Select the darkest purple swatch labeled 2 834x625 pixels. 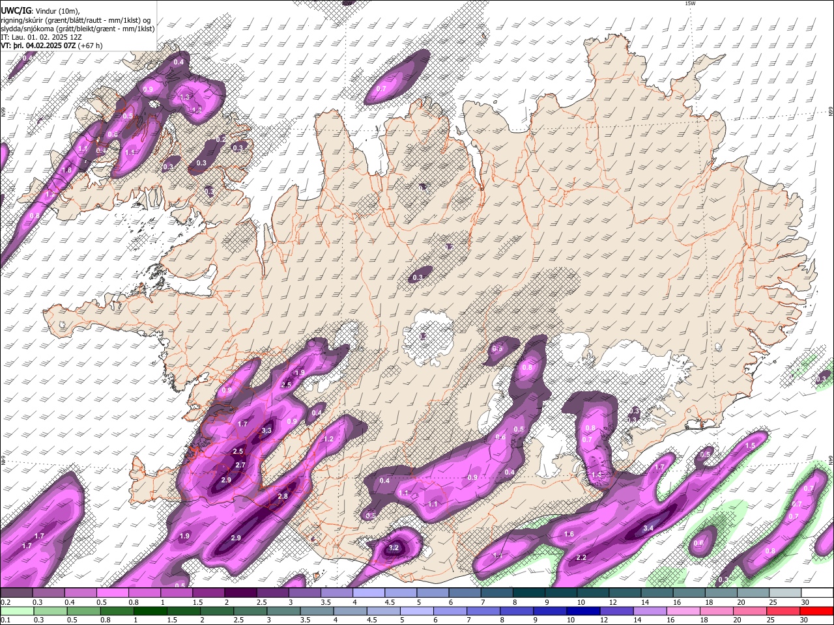(x=240, y=592)
